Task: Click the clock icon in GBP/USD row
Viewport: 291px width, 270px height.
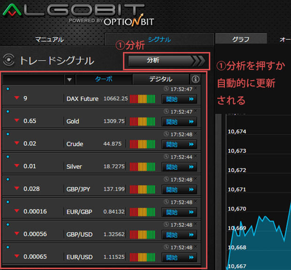Action: (x=166, y=225)
